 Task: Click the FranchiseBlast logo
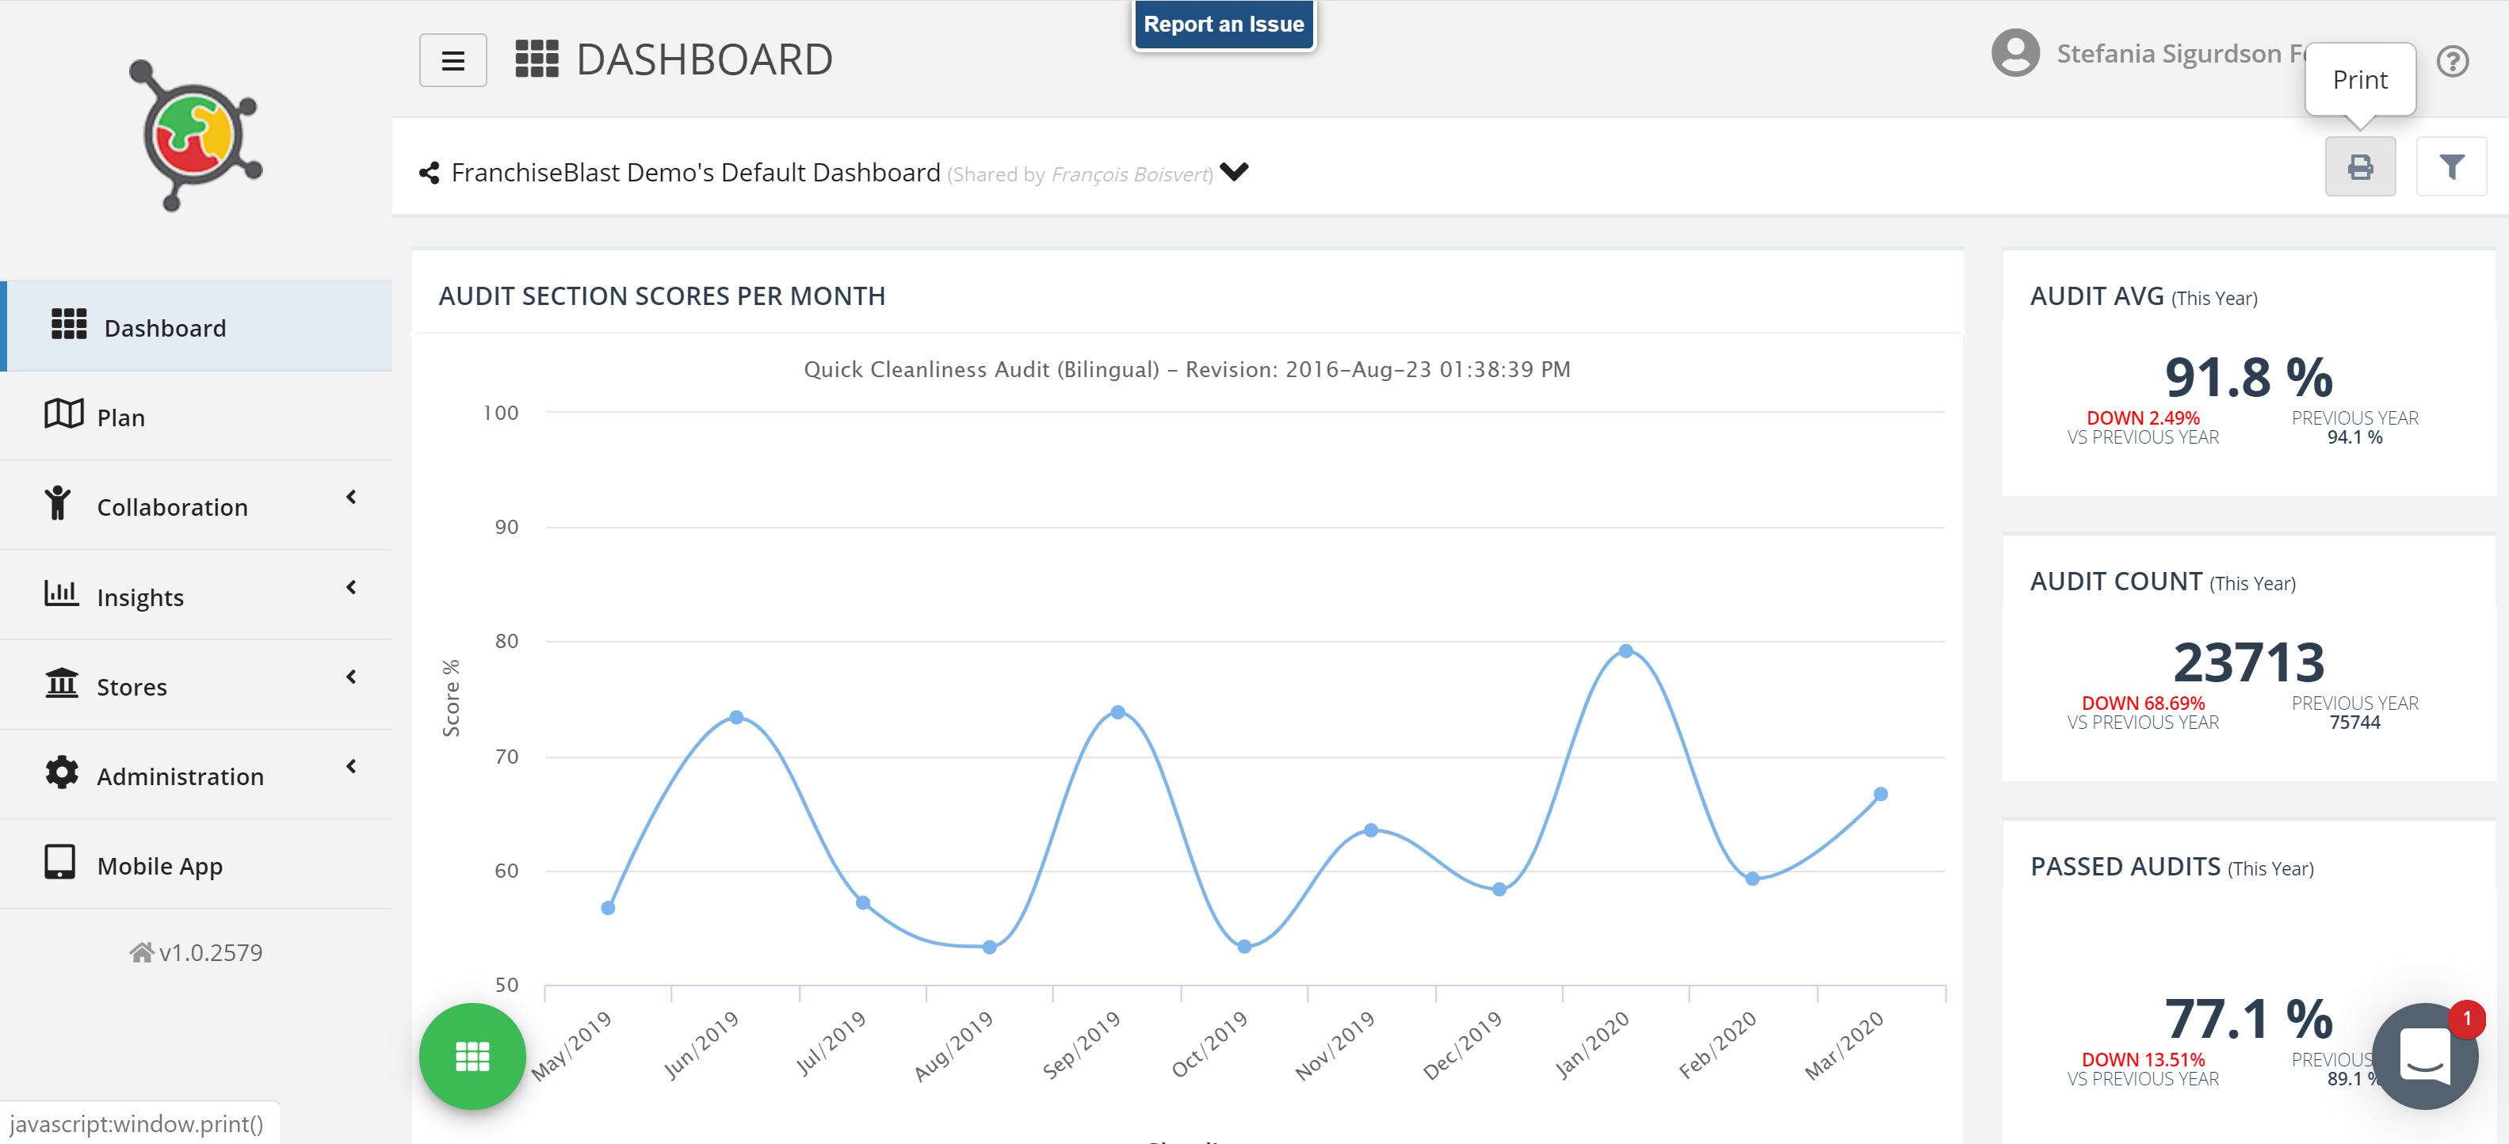tap(196, 135)
